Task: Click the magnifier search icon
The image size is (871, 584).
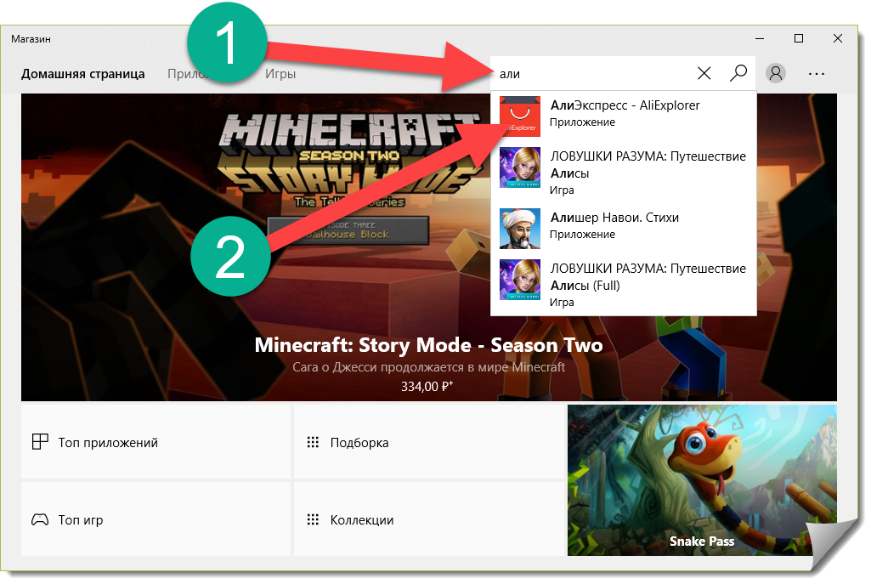Action: point(738,73)
